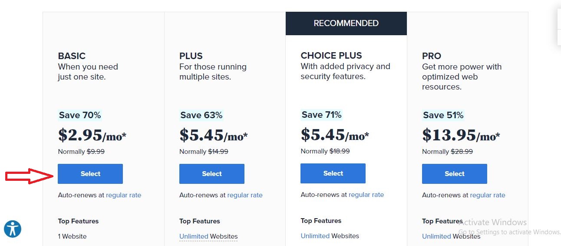Click CHOICE PLUS regular rate link

point(366,195)
